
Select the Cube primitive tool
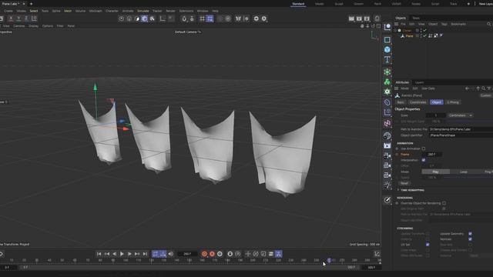pyautogui.click(x=387, y=49)
